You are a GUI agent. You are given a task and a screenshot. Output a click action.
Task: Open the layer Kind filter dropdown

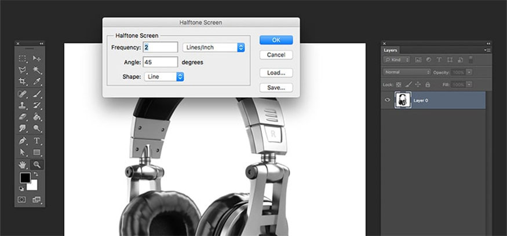click(397, 60)
